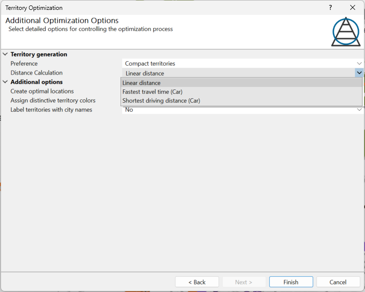The width and height of the screenshot is (365, 292).
Task: Click the question mark help button
Action: 330,8
